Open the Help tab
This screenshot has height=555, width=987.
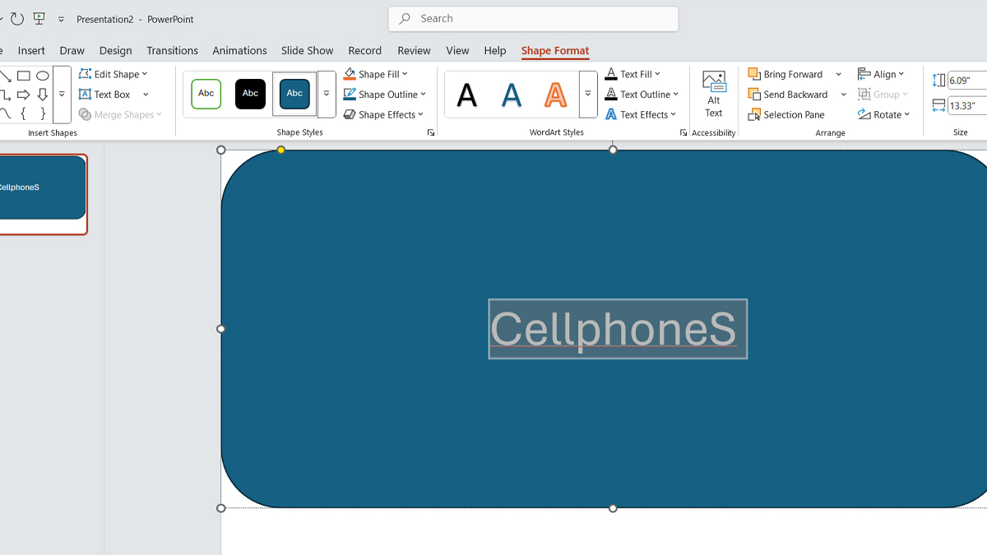[495, 50]
